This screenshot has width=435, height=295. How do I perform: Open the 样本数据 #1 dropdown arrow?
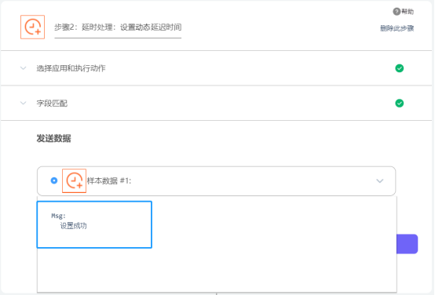click(379, 181)
